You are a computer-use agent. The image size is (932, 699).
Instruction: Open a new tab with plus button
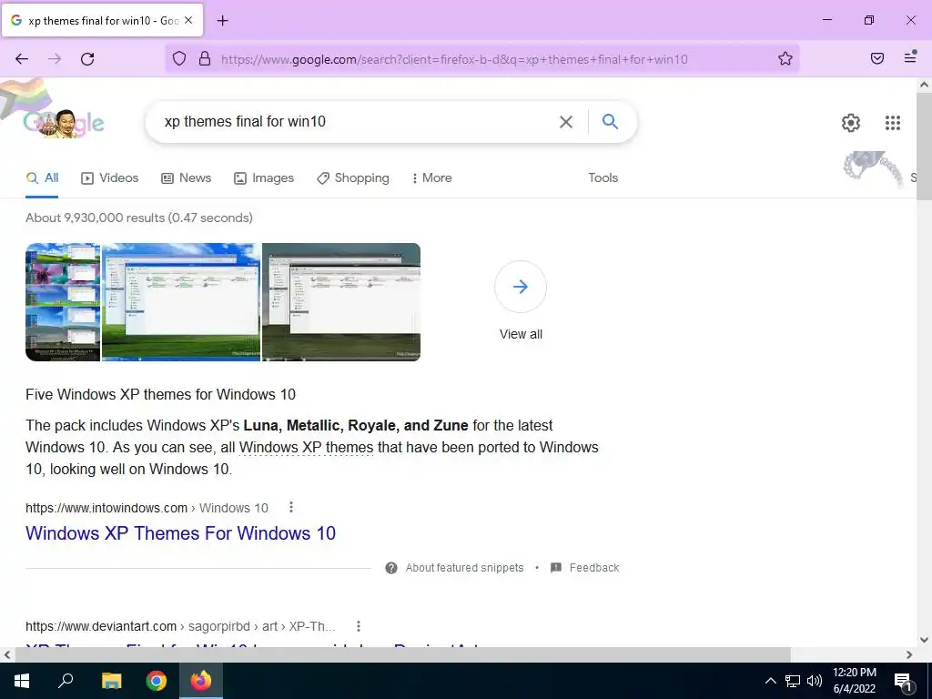[222, 21]
